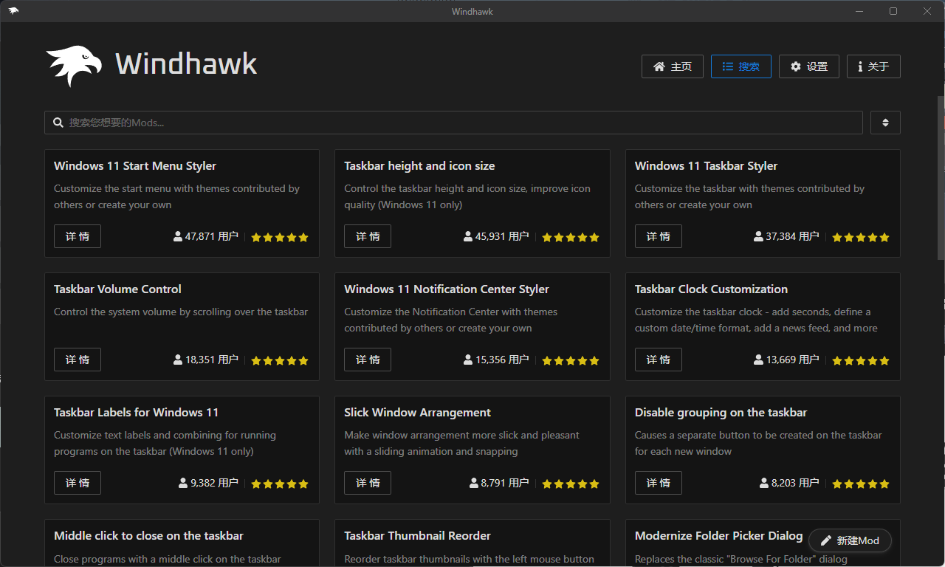Click the users icon beside 47,871 用户
Screen dimensions: 945x567
(177, 236)
